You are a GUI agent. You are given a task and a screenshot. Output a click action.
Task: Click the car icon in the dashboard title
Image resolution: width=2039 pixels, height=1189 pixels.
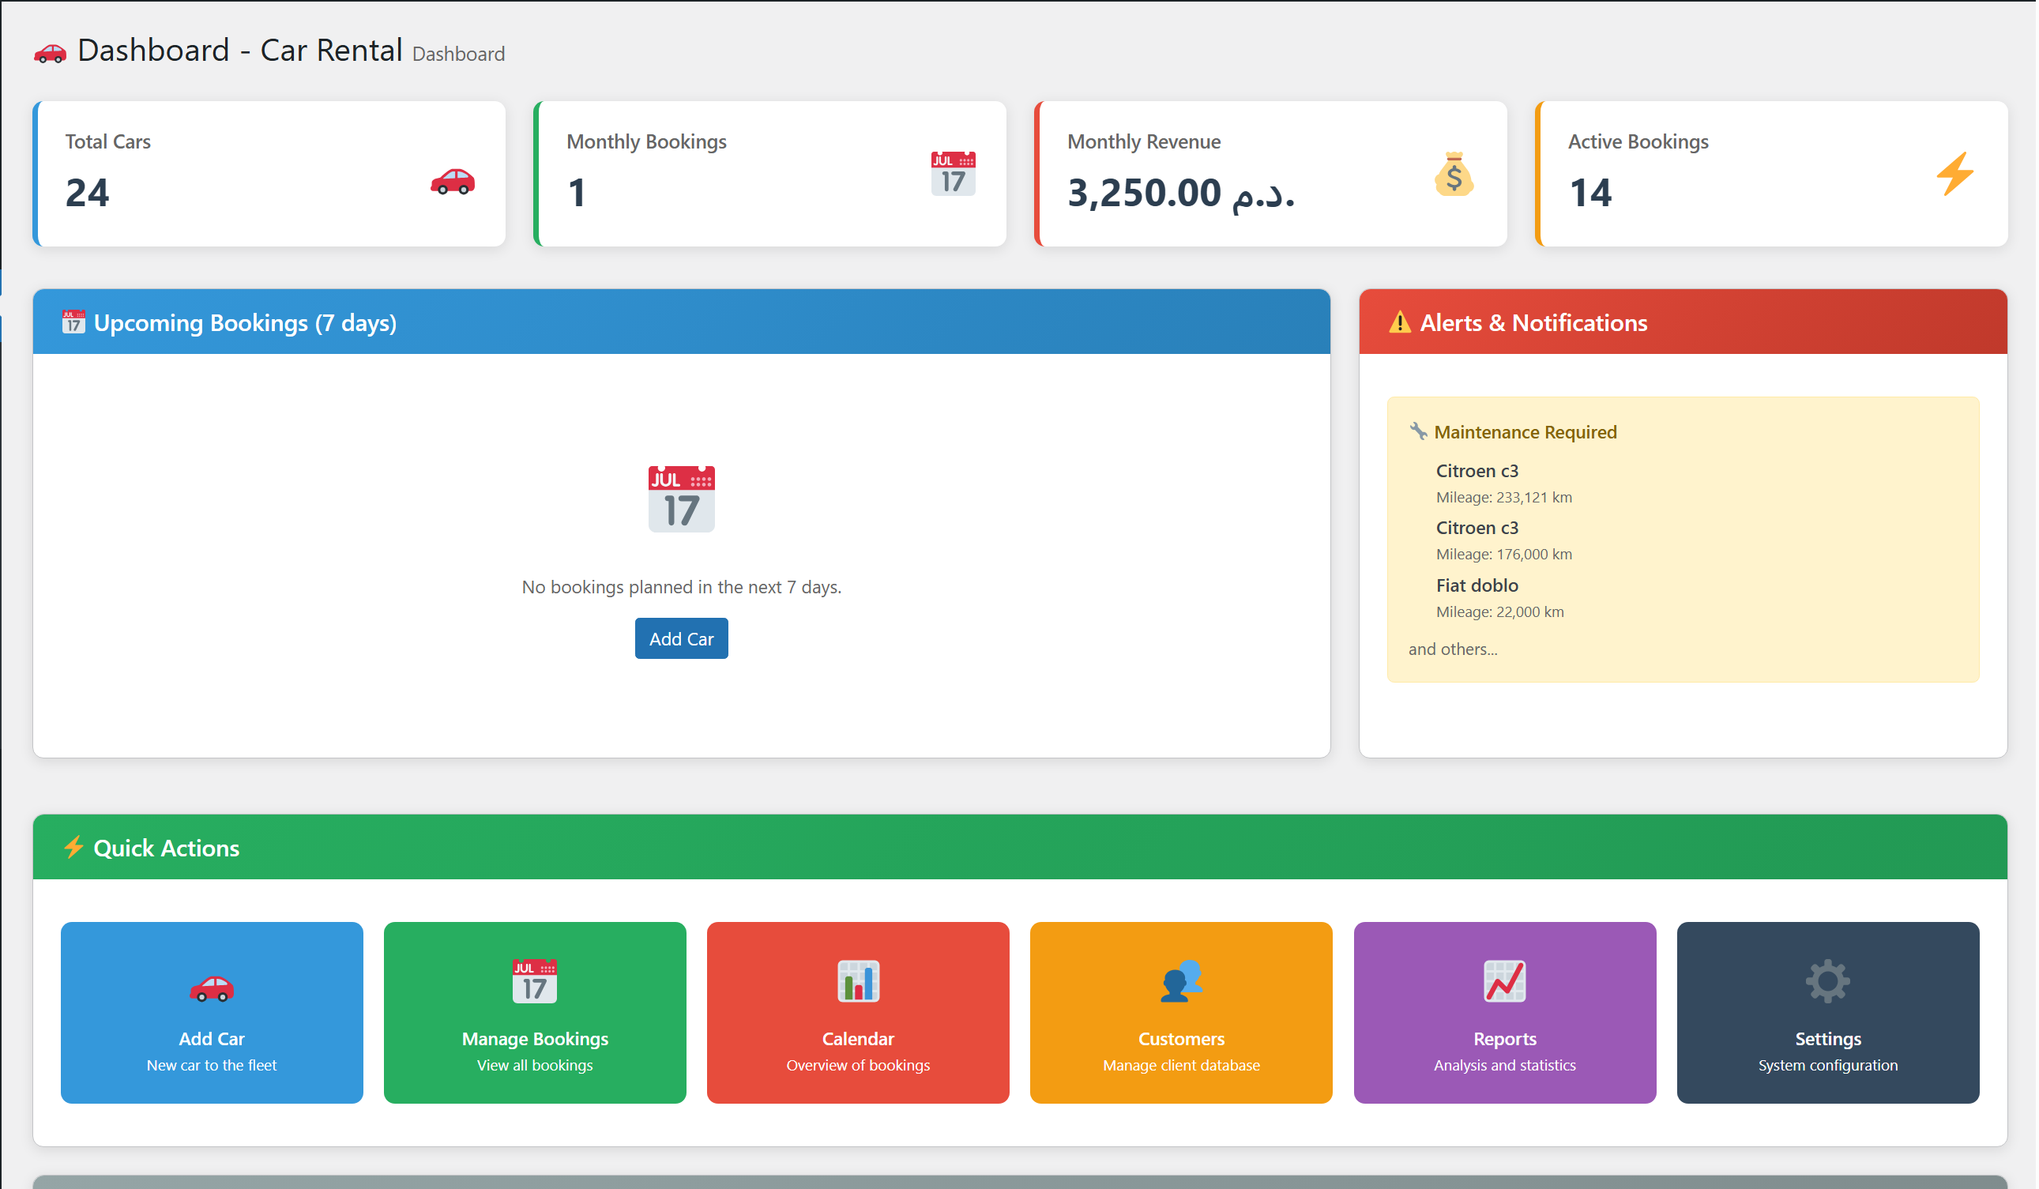click(x=51, y=52)
